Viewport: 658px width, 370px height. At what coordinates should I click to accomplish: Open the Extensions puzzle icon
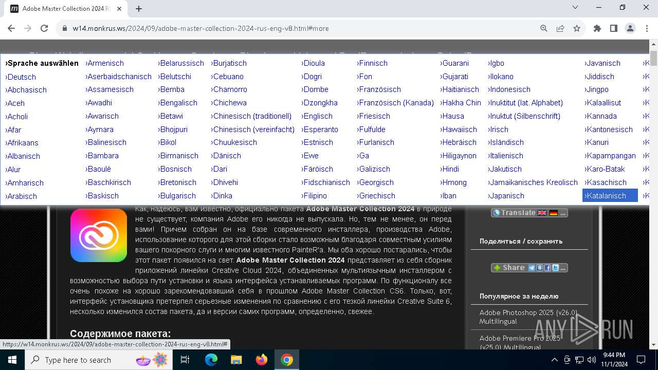tap(597, 28)
